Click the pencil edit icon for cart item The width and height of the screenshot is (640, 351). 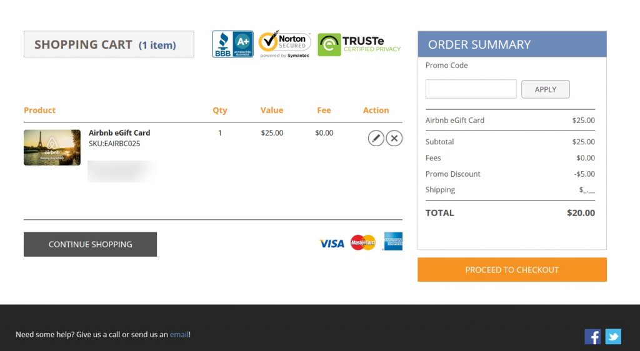376,138
